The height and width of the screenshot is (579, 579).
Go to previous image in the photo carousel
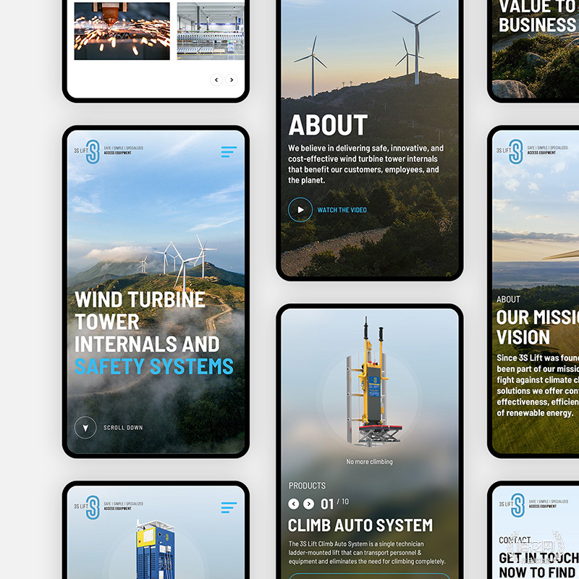[216, 80]
